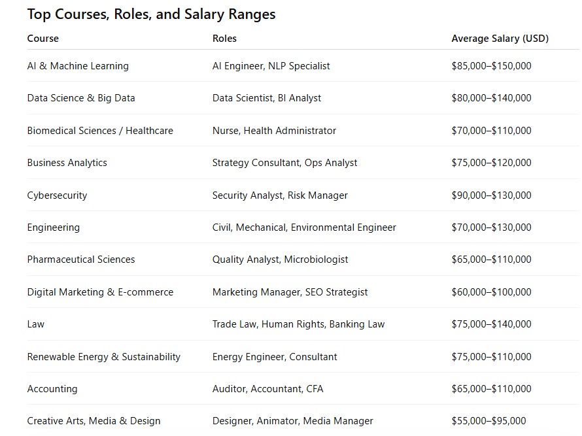
Task: Select the Creative Arts, Media & Design cell
Action: tap(94, 421)
